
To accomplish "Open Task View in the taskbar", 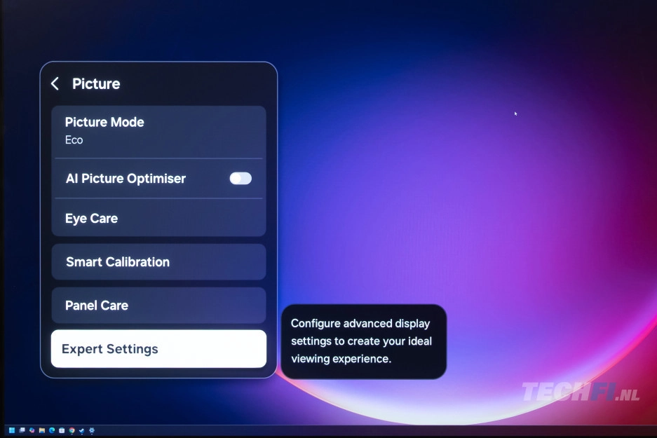I will click(22, 430).
